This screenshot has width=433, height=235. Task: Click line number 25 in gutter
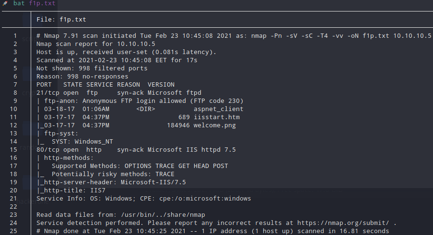[13, 231]
